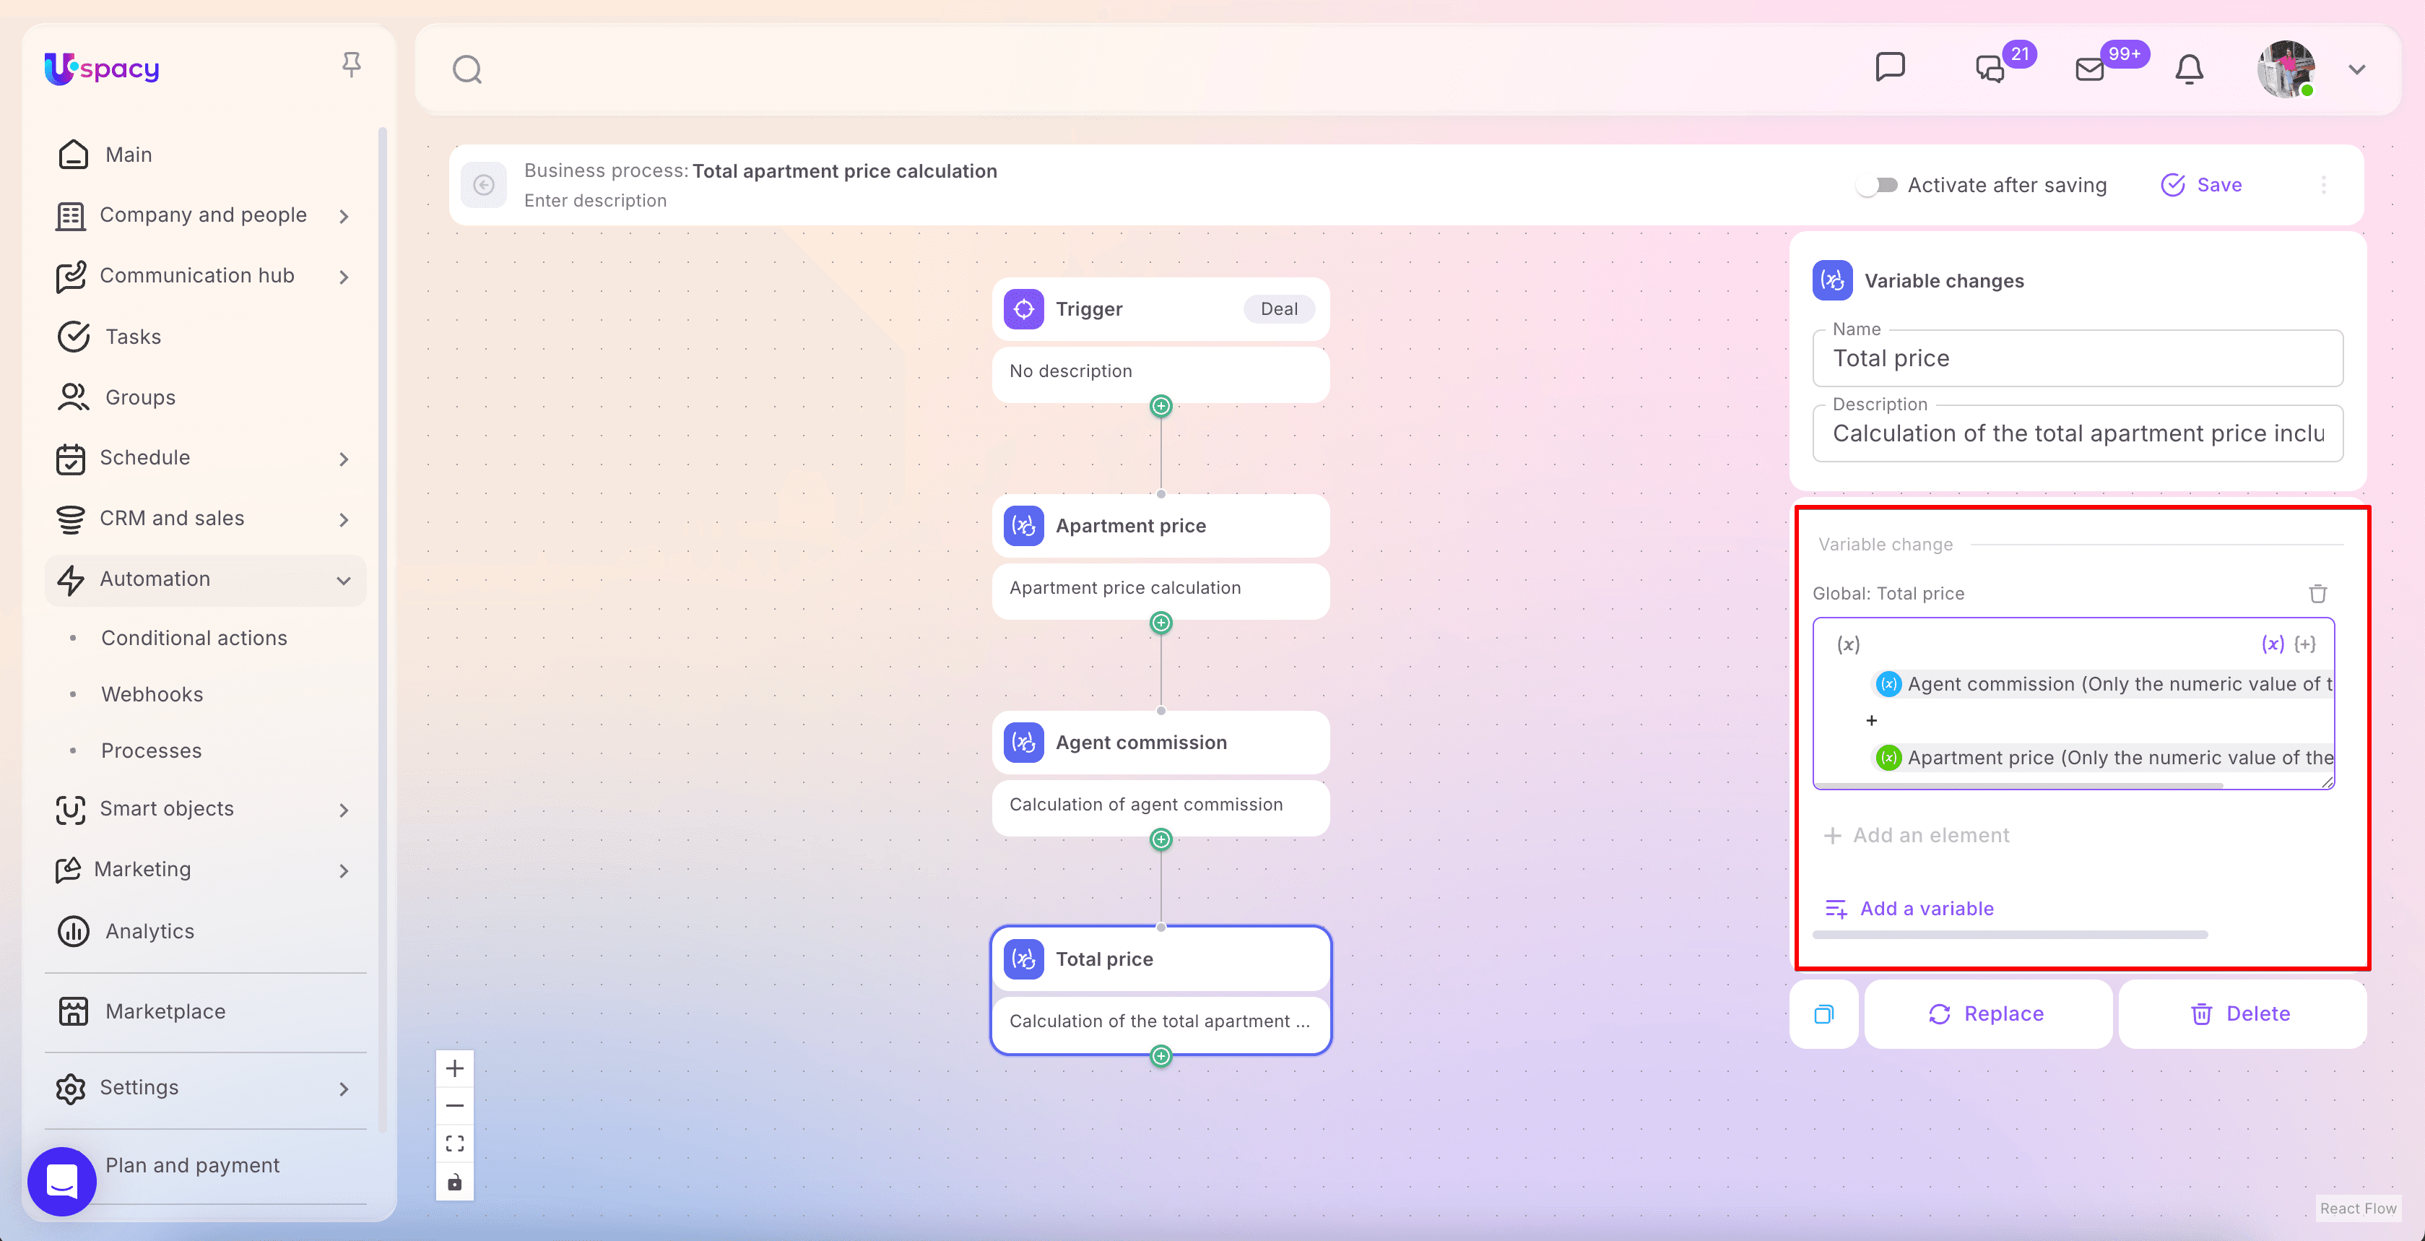Viewport: 2425px width, 1241px height.
Task: Fit the flow view to screen
Action: tap(455, 1144)
